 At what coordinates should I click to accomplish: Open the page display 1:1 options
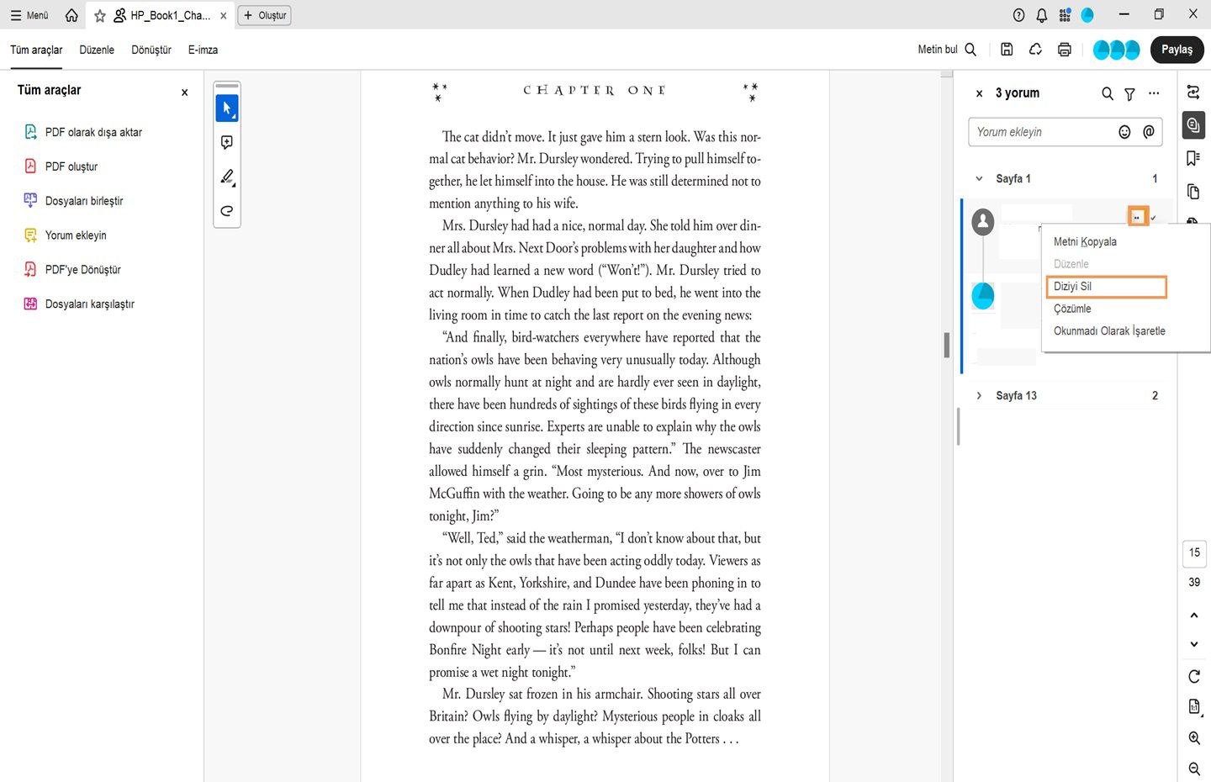1194,707
